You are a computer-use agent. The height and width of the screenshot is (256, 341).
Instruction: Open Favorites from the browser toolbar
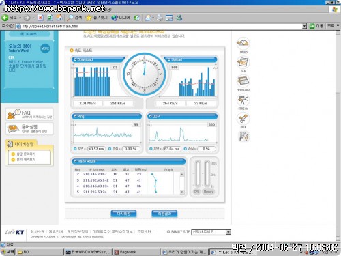point(96,18)
